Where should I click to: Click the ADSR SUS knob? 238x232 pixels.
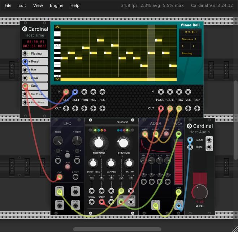point(159,161)
